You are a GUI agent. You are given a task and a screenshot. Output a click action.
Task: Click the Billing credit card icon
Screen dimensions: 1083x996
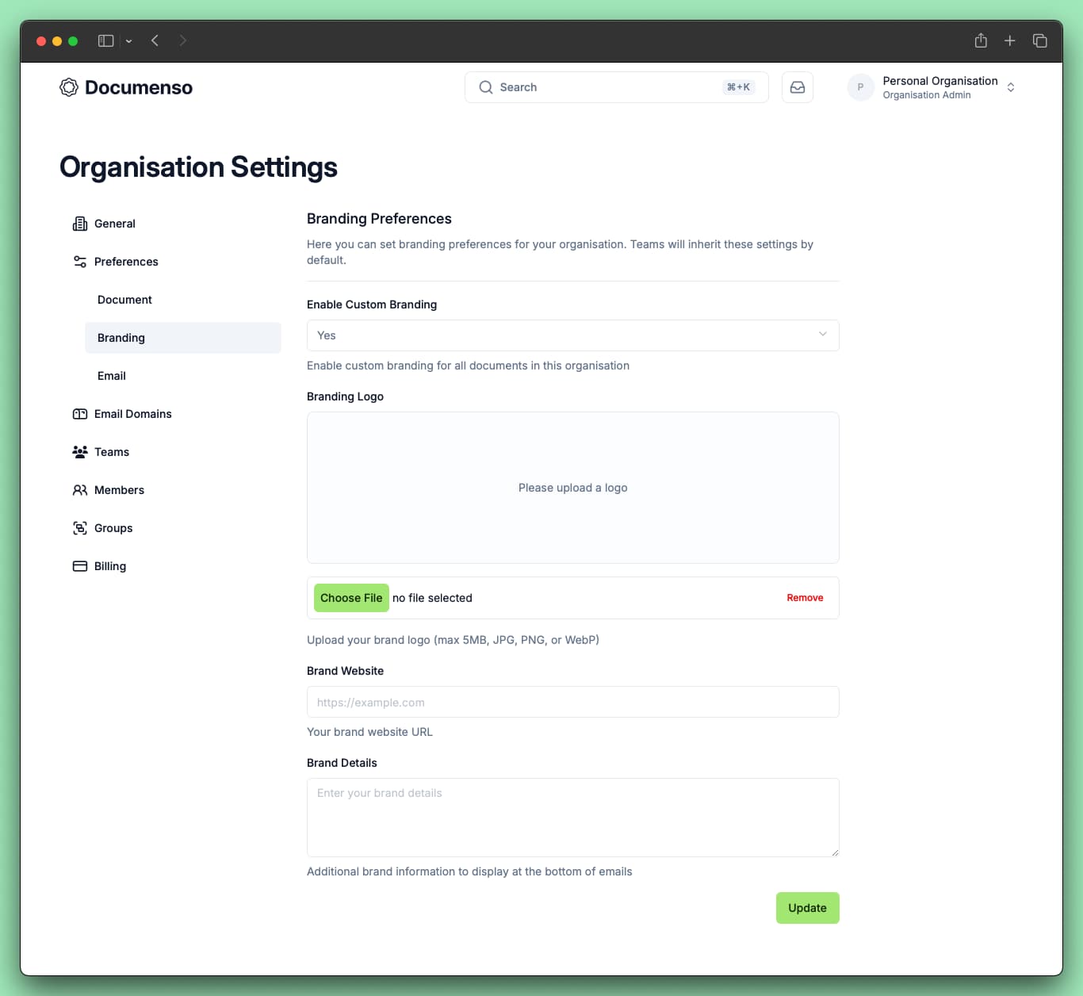[79, 565]
